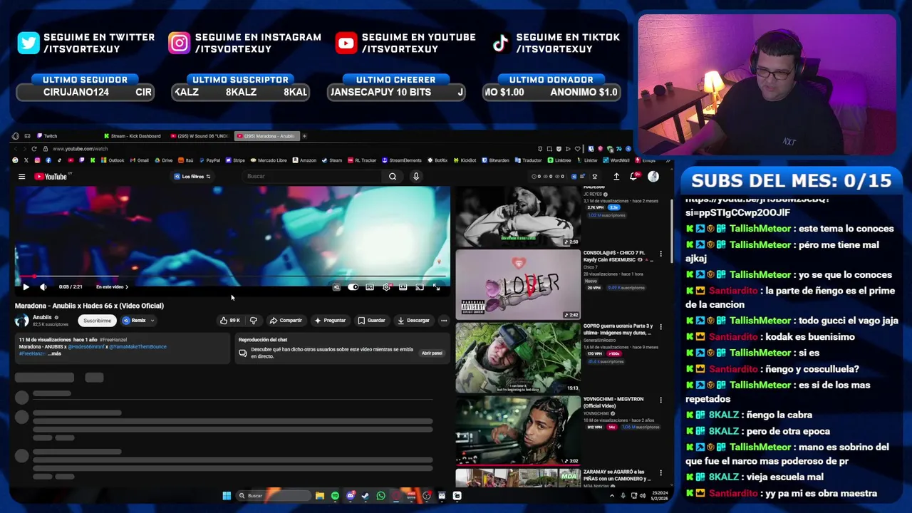Open the Traductor bookmark
Viewport: 912px width, 513px height.
529,160
